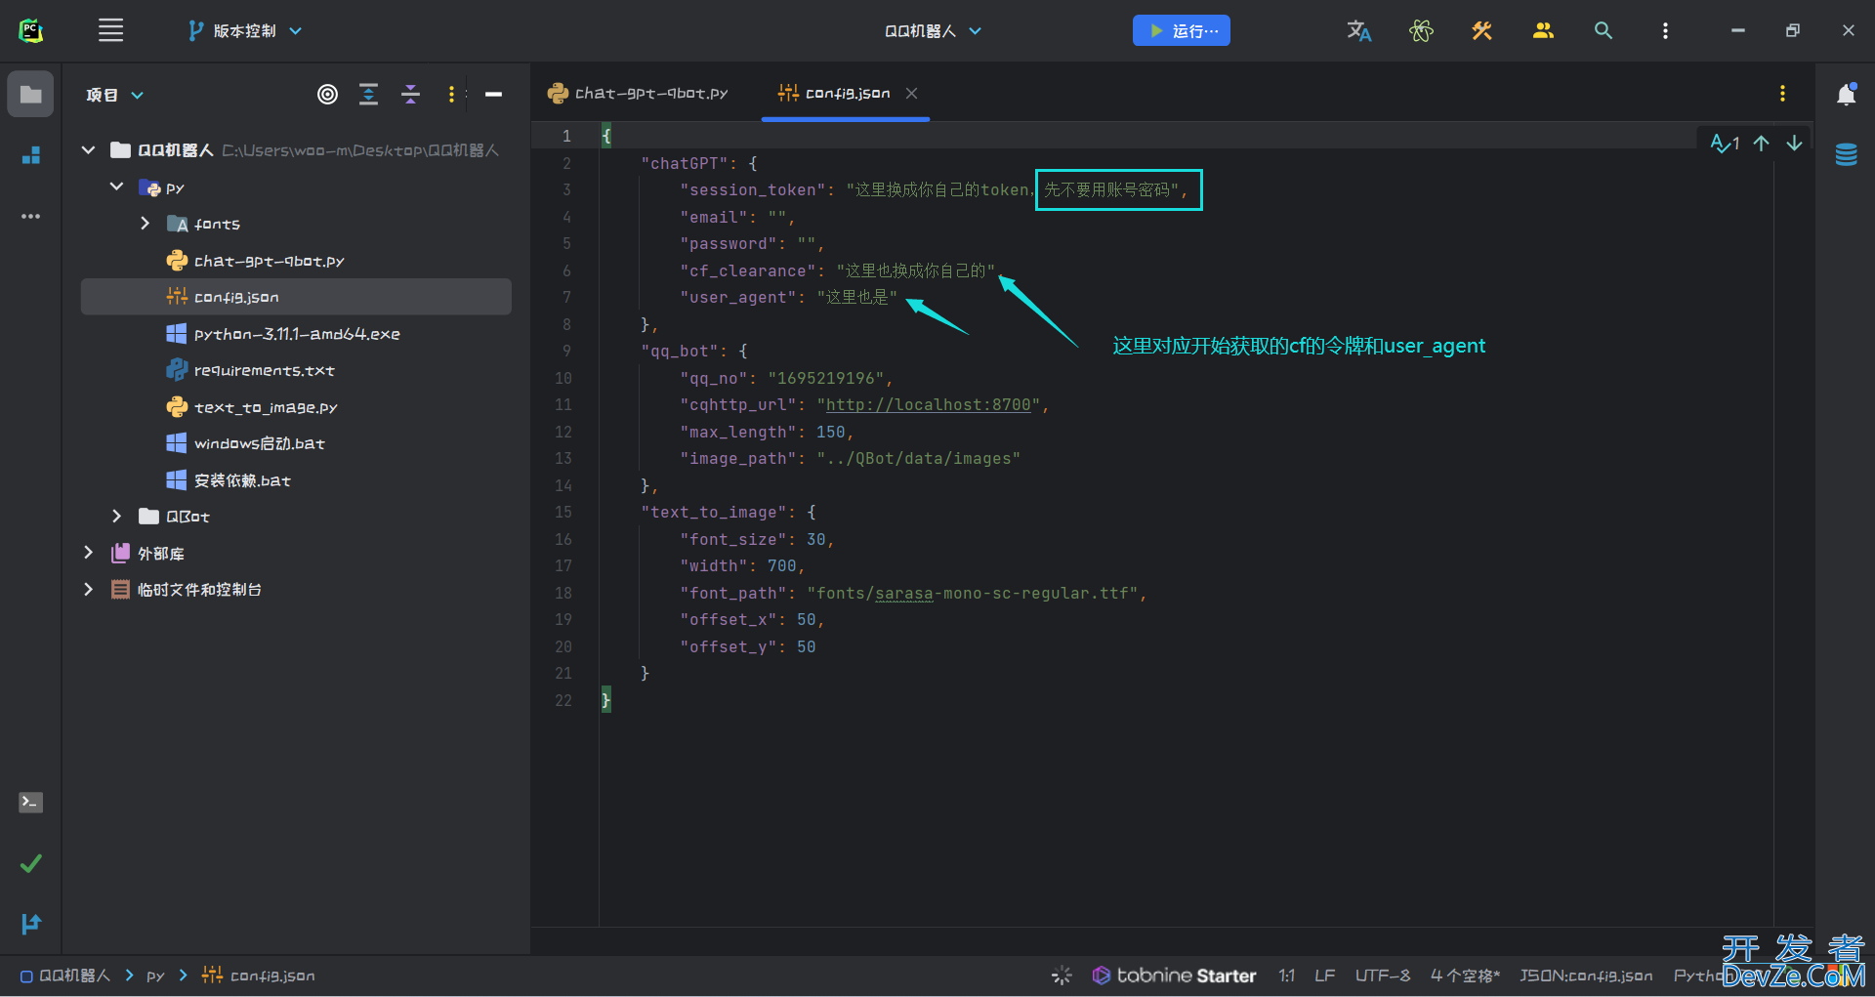Open tabnine Starter status widget
This screenshot has height=997, width=1875.
(1174, 975)
